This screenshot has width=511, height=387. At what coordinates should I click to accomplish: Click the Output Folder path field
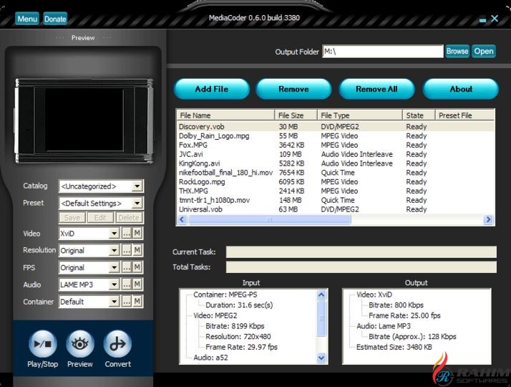pos(382,52)
